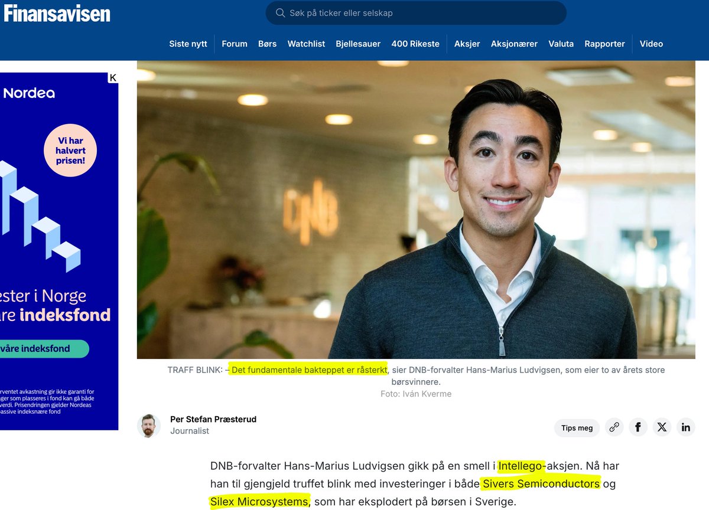Click the K marker on the Nordea ad

coord(113,78)
